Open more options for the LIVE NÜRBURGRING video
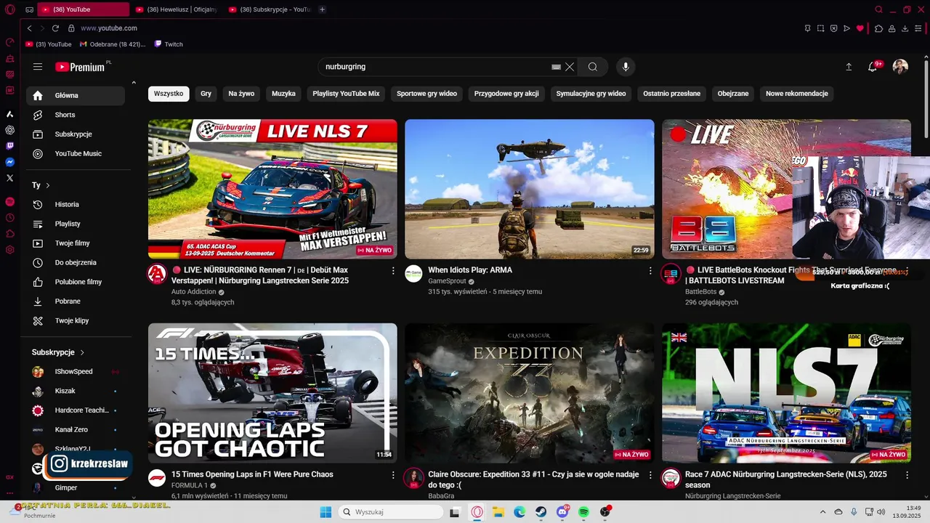The image size is (930, 523). pyautogui.click(x=393, y=271)
